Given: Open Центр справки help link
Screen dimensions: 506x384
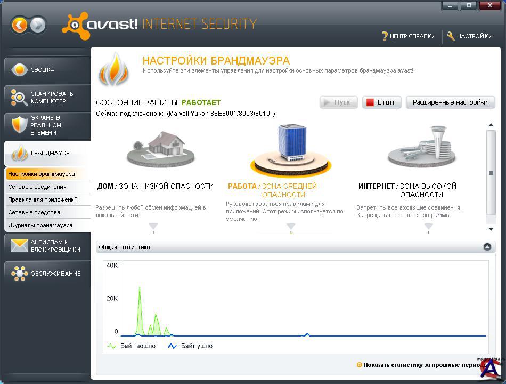Looking at the screenshot, I should [x=409, y=36].
